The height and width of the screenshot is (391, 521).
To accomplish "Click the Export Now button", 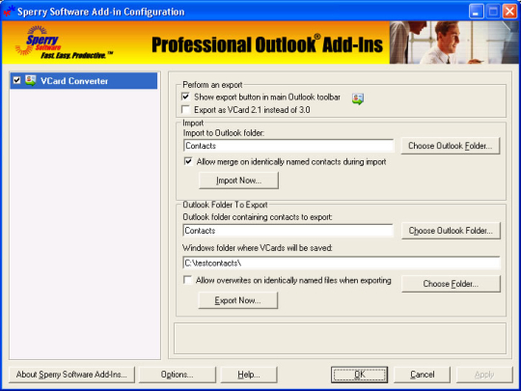I will click(238, 300).
